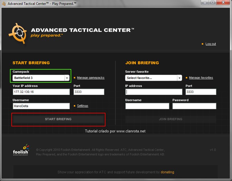The height and width of the screenshot is (181, 232).
Task: Open the Manage gamepacks link
Action: (91, 78)
